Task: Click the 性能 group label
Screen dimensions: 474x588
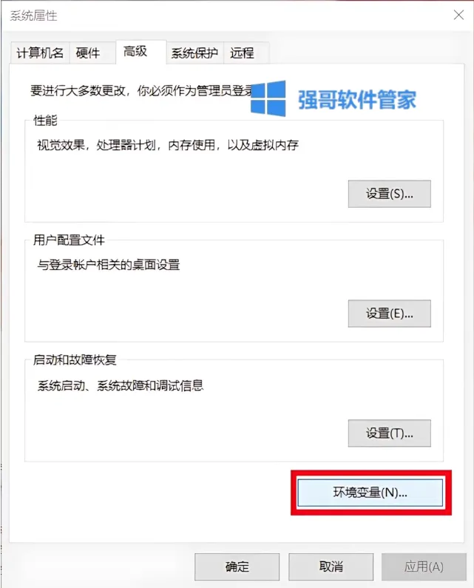Action: pyautogui.click(x=45, y=121)
